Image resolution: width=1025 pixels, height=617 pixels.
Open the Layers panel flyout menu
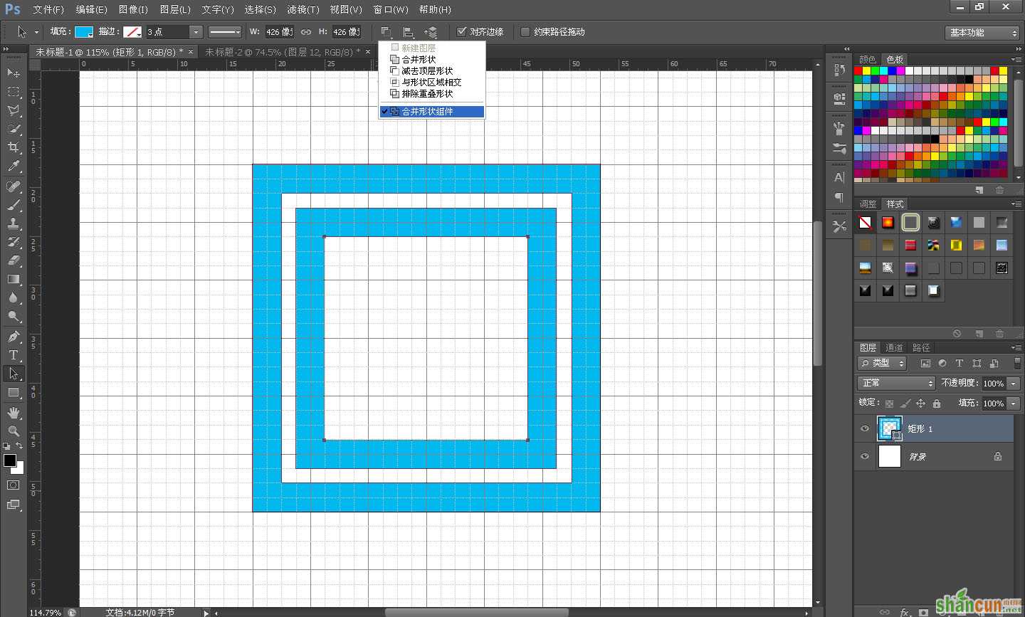click(x=1016, y=347)
